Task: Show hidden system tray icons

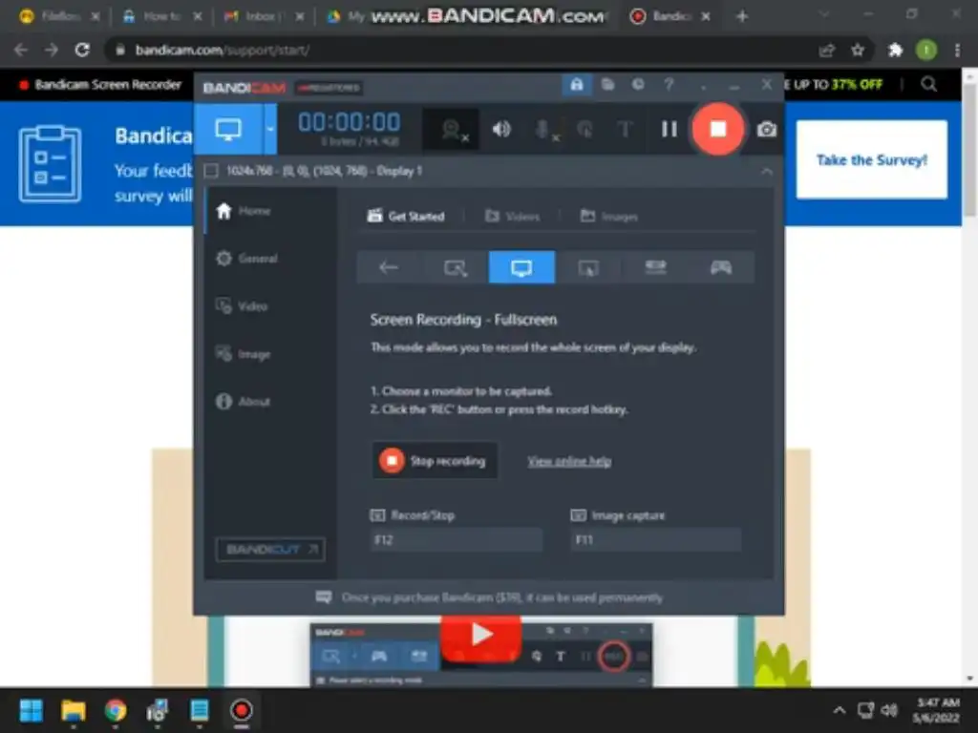Action: (840, 710)
